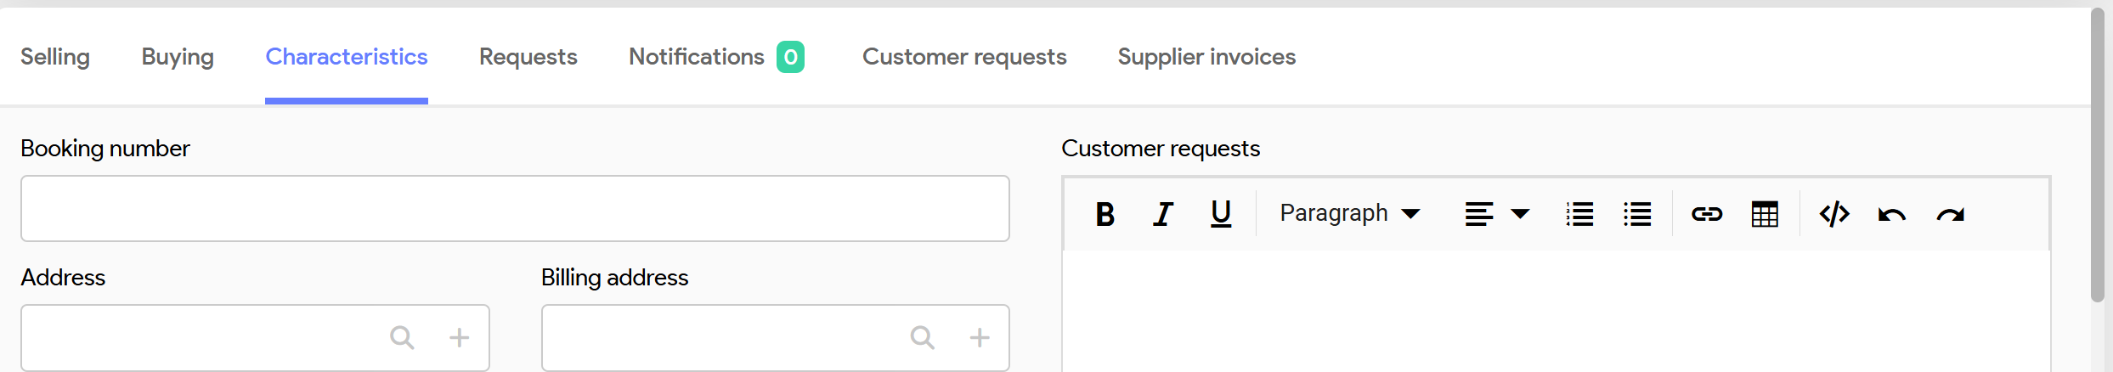Add a new Address entry
Image resolution: width=2113 pixels, height=372 pixels.
[459, 338]
